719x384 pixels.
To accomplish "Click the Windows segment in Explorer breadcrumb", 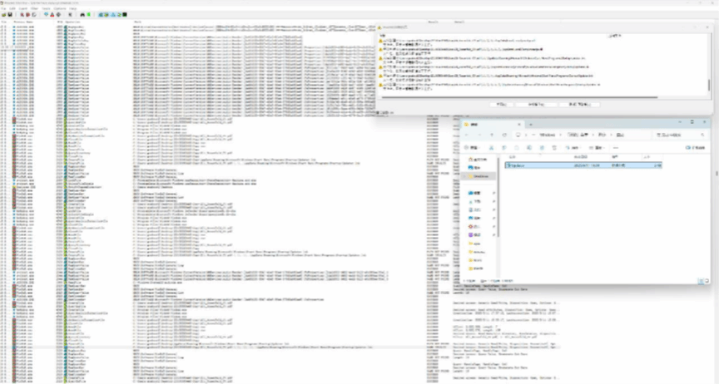I will (547, 134).
